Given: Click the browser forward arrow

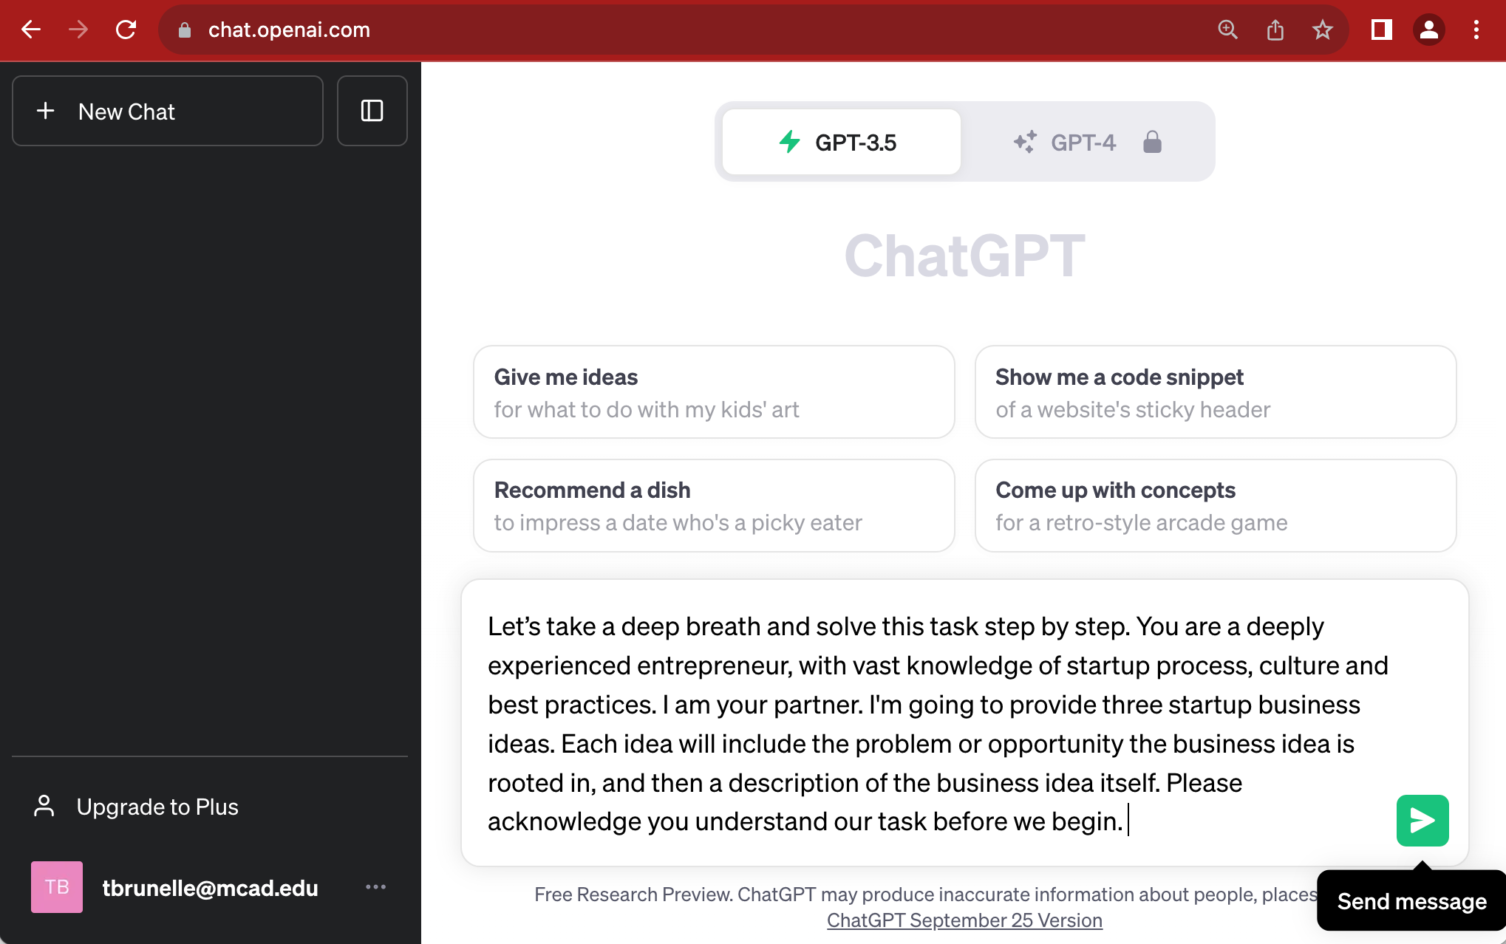Looking at the screenshot, I should pos(78,30).
